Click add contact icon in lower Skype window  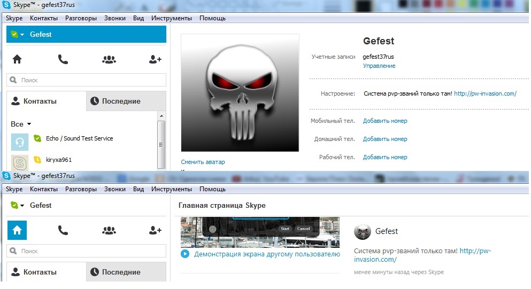(x=155, y=230)
